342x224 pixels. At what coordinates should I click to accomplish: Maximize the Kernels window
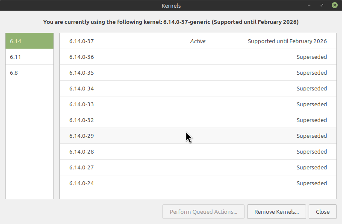pyautogui.click(x=322, y=5)
